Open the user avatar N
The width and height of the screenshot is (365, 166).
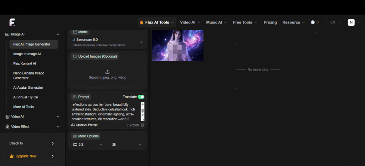pos(351,22)
